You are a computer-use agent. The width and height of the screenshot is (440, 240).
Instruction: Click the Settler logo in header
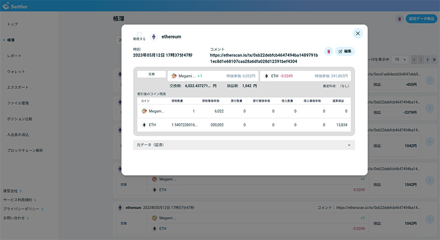tap(15, 6)
